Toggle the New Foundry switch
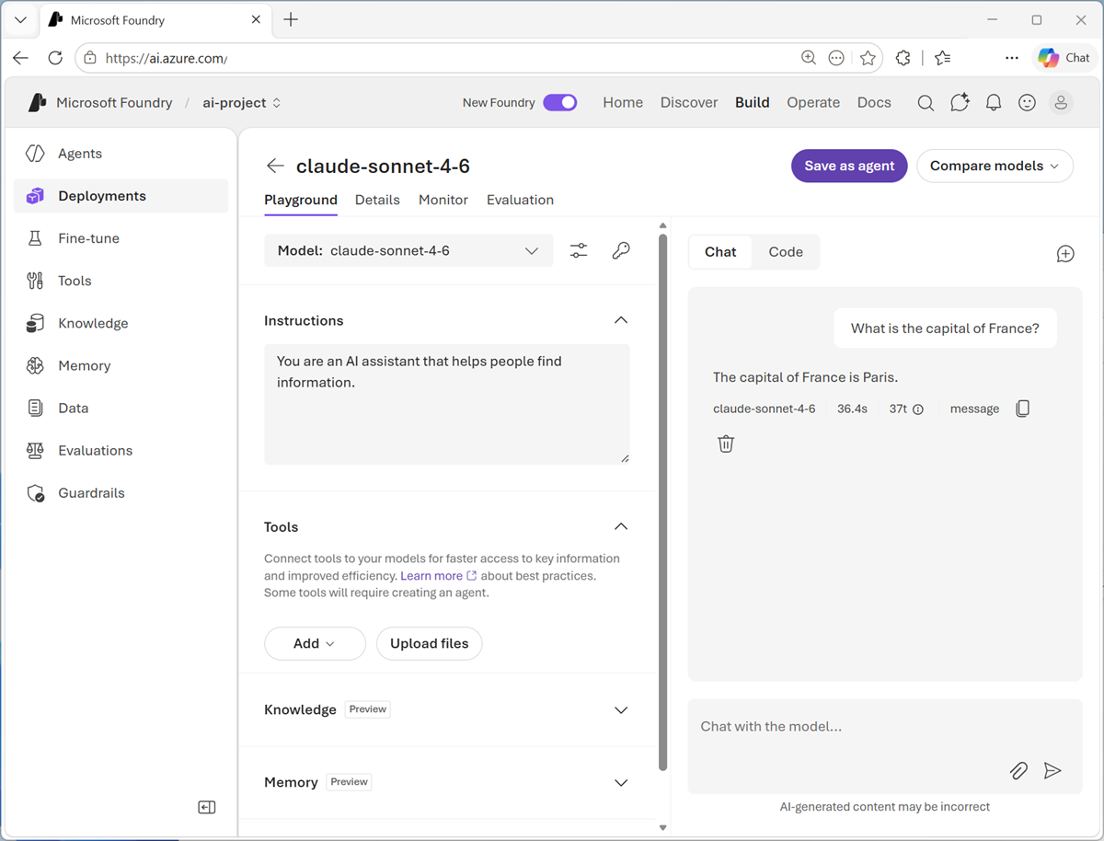Image resolution: width=1104 pixels, height=841 pixels. pyautogui.click(x=559, y=102)
